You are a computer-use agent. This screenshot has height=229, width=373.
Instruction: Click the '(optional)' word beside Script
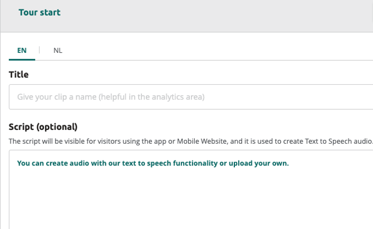[x=58, y=126]
